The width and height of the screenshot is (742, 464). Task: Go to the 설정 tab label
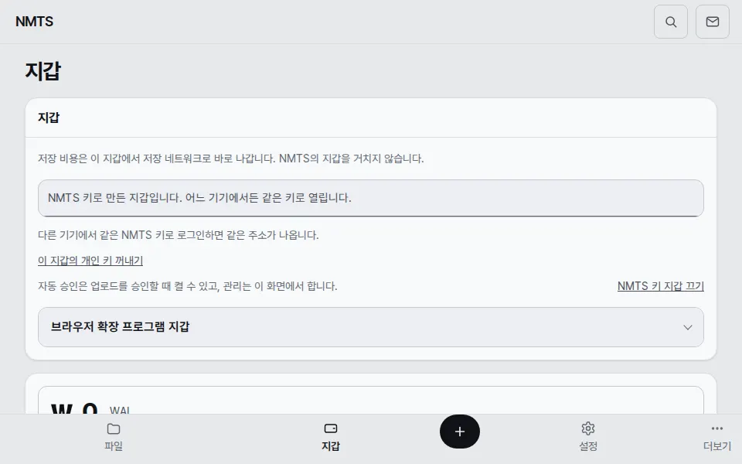click(587, 446)
